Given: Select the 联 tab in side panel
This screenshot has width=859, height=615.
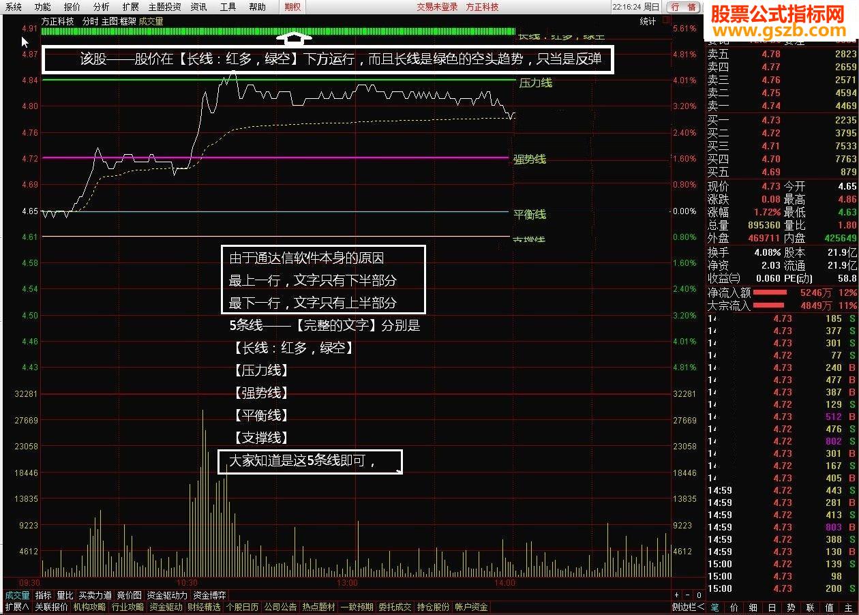Looking at the screenshot, I should click(810, 607).
